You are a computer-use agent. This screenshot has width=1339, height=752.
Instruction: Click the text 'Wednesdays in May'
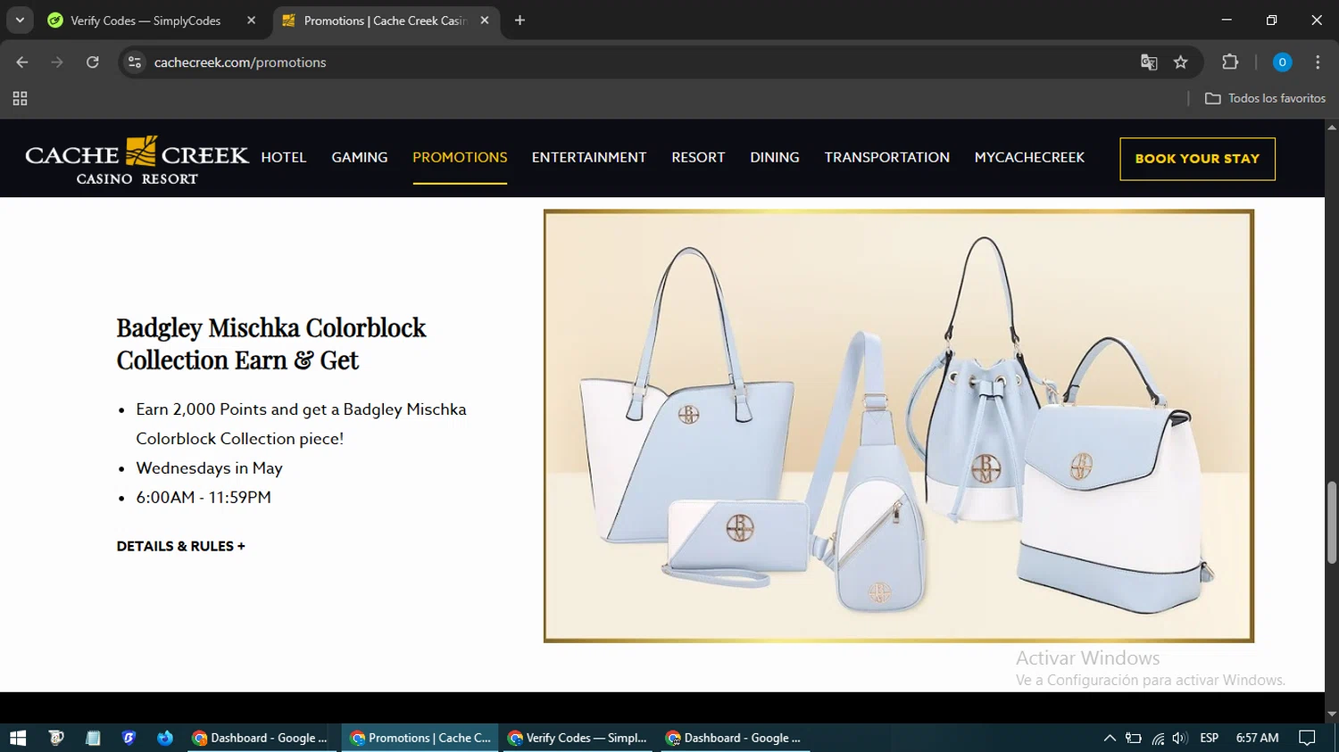pyautogui.click(x=209, y=468)
